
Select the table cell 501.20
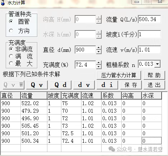click(34, 133)
